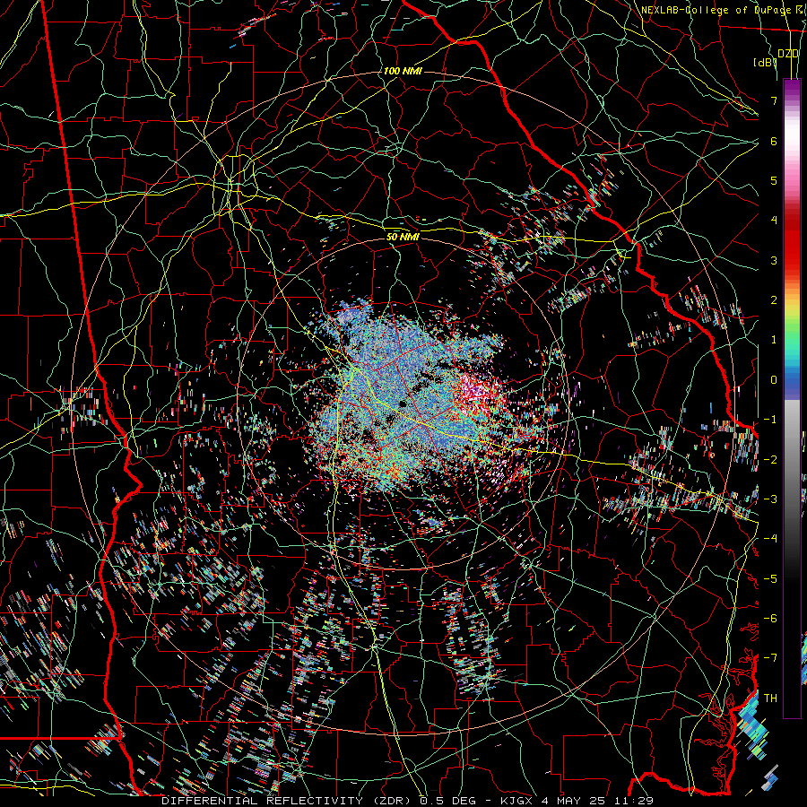This screenshot has width=807, height=807.
Task: Click the "DIFFERENTIAL REFLECTIVITY (ZDR)" caption at bottom
Action: (286, 801)
